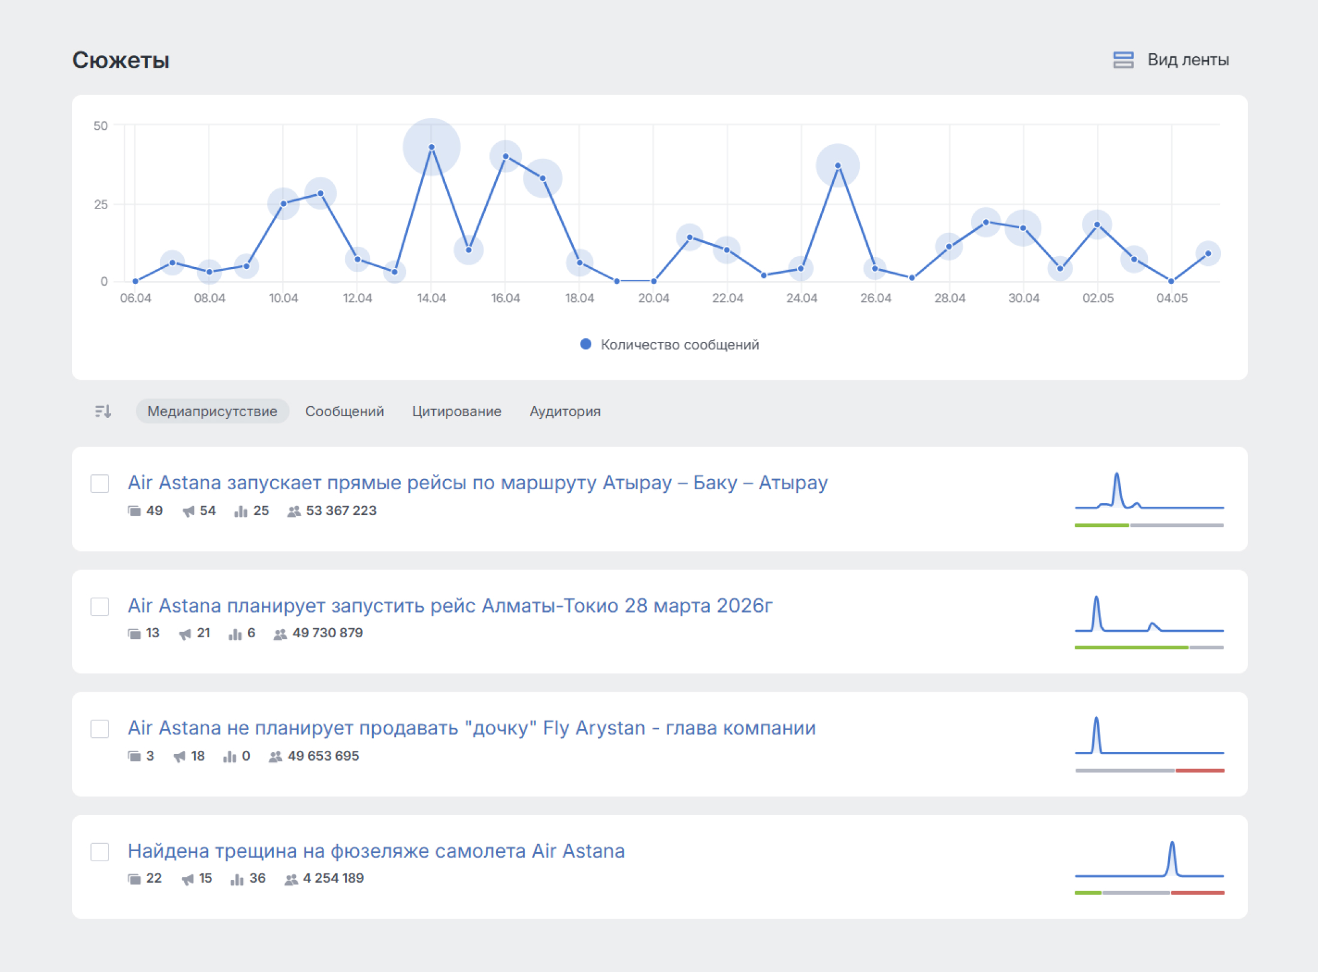Click sparkline of Алматы-Токио story
This screenshot has height=972, width=1318.
(x=1149, y=614)
